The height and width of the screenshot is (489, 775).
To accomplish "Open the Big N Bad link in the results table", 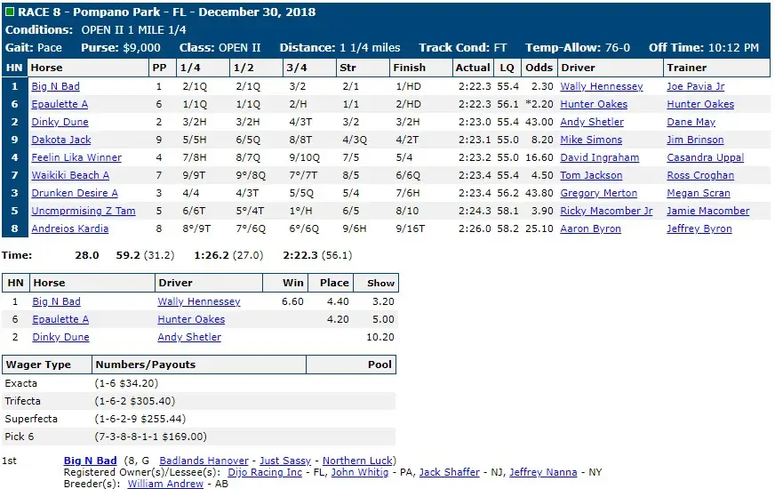I will pos(55,86).
